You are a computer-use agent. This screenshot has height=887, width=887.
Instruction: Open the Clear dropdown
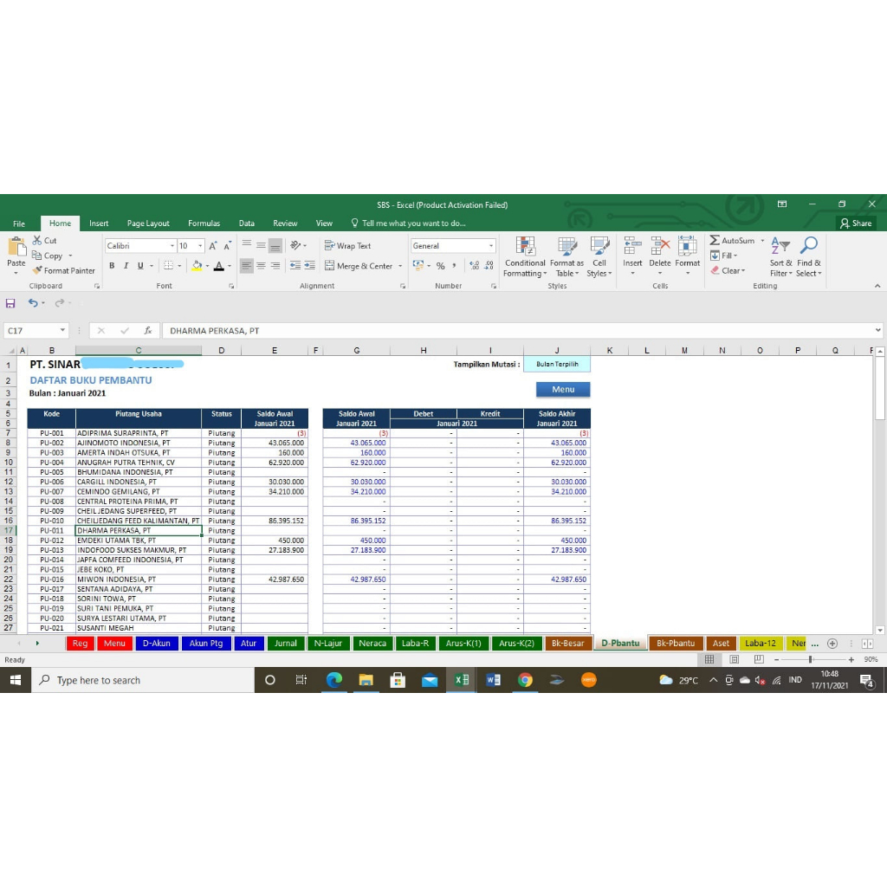point(728,270)
